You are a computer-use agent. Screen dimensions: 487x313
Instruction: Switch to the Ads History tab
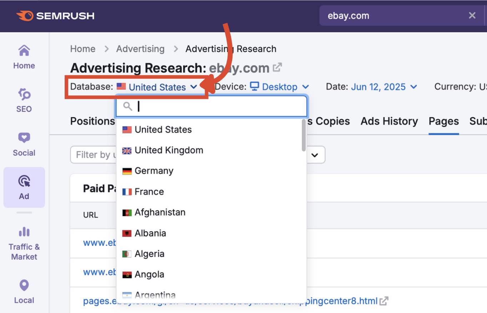point(389,121)
